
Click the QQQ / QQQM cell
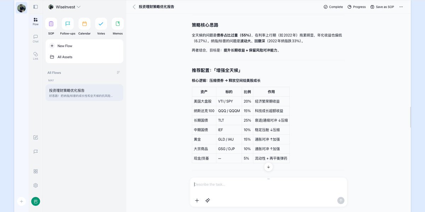coord(229,111)
